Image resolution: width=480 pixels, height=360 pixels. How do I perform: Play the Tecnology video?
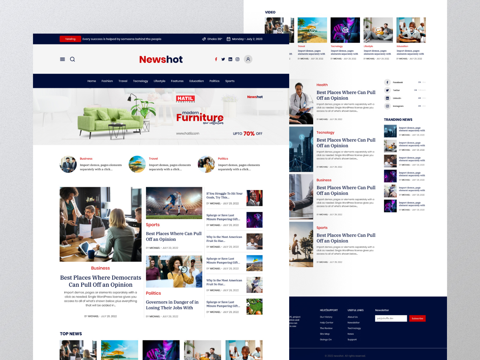pyautogui.click(x=345, y=30)
